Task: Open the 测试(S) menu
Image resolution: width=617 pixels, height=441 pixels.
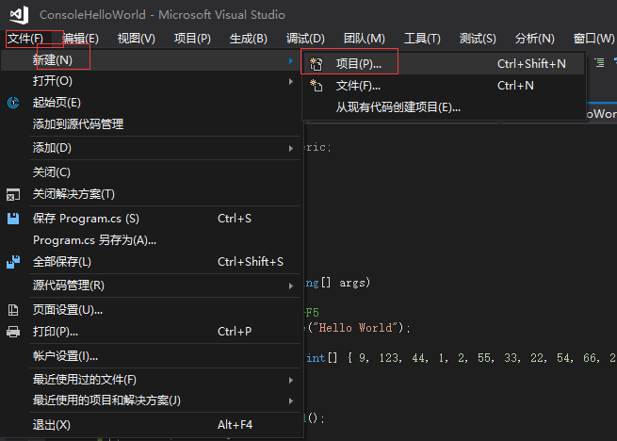Action: pos(478,39)
